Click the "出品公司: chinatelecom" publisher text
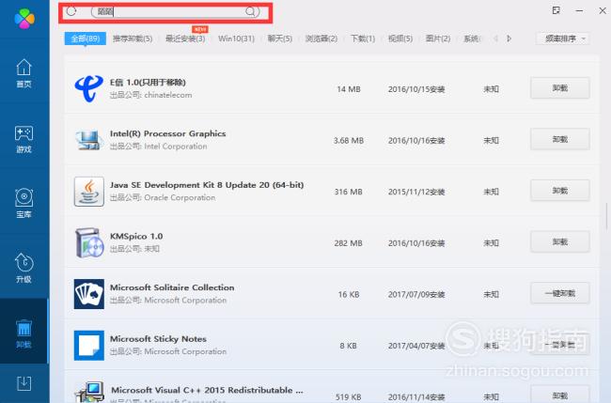 [150, 95]
